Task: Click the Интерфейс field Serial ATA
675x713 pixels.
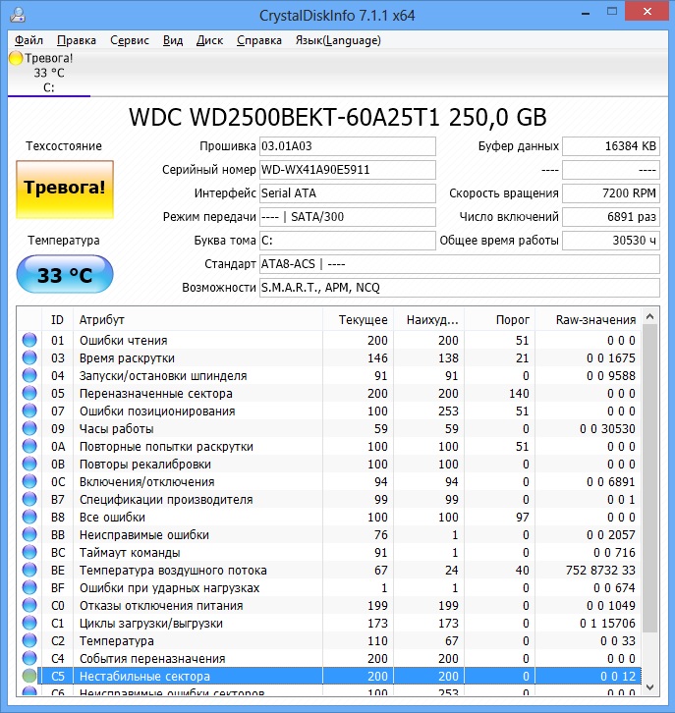Action: click(348, 193)
